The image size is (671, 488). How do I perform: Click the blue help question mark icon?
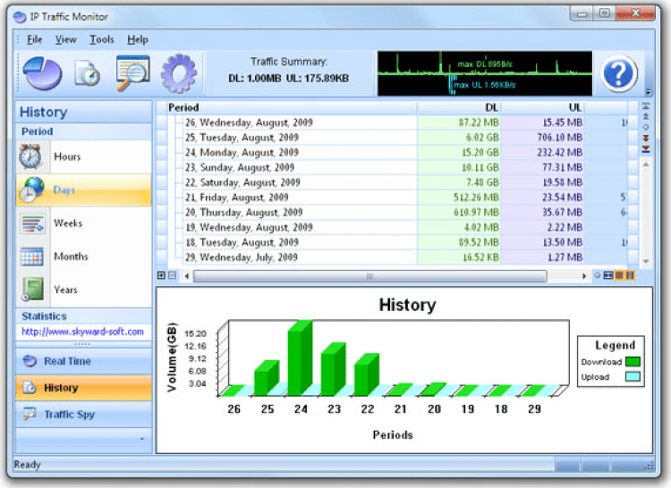618,73
